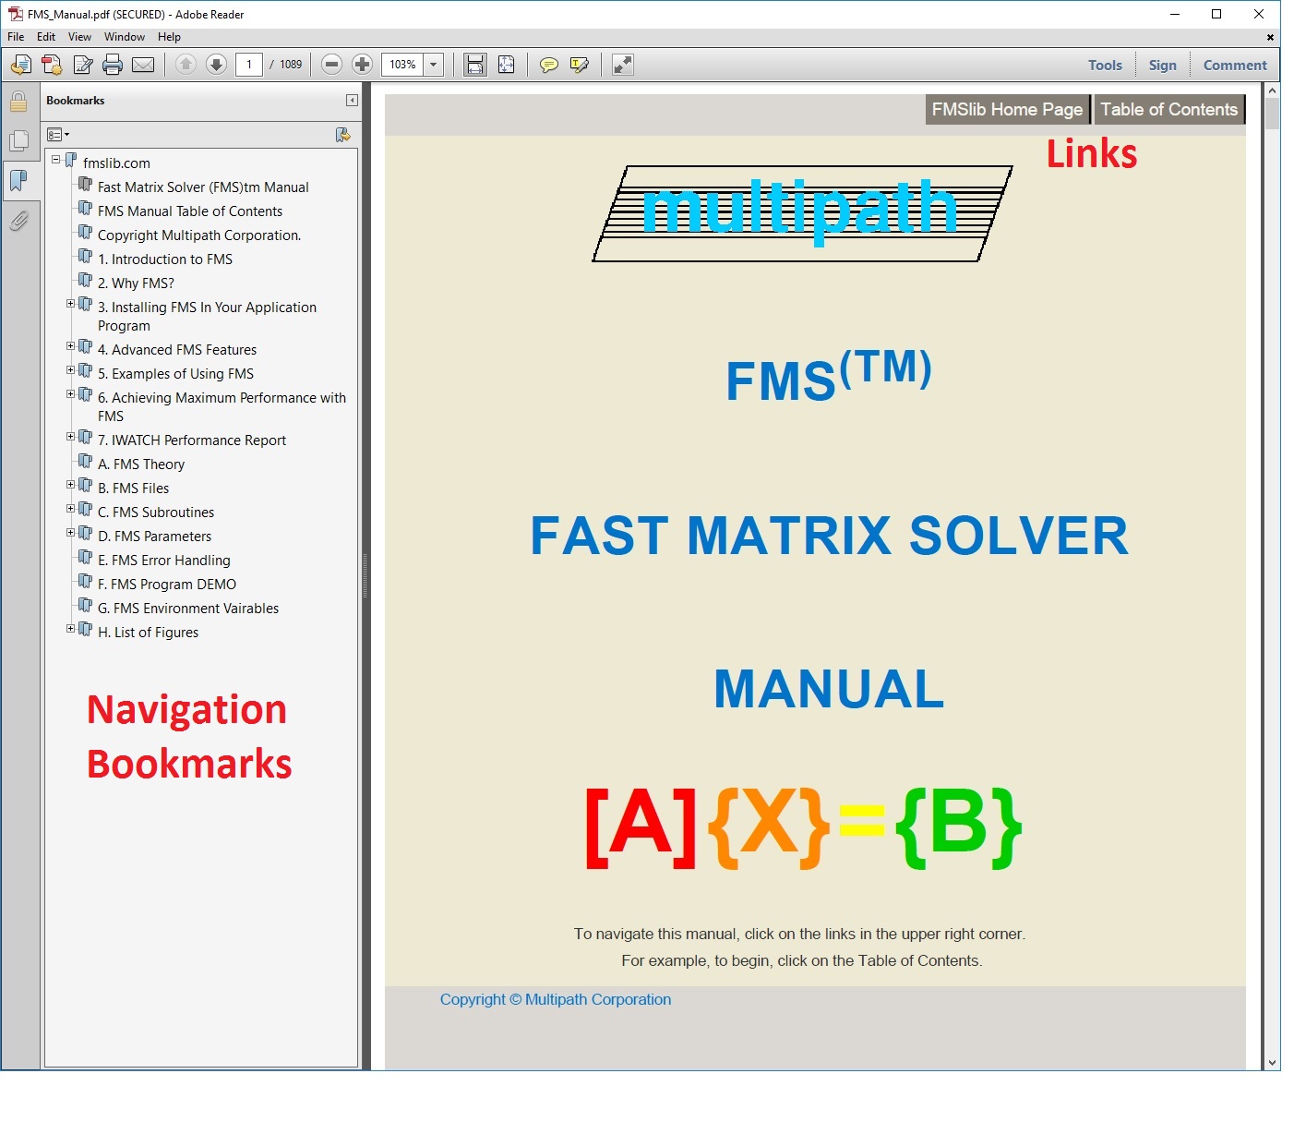Image resolution: width=1294 pixels, height=1134 pixels.
Task: Click the 103% zoom value field
Action: click(402, 65)
